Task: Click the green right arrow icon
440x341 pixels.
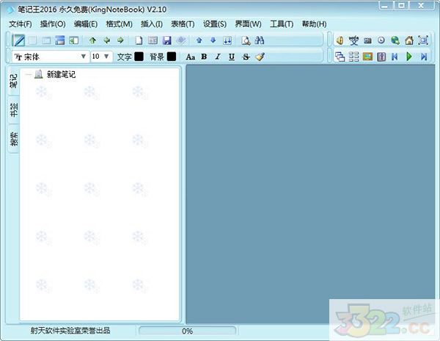Action: coord(120,40)
